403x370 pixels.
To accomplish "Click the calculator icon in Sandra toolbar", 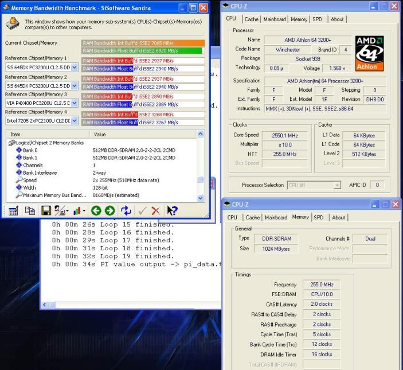I will coord(13,211).
